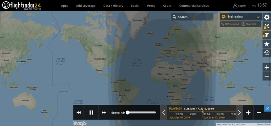
Task: Click the flight Search field
Action: click(192, 17)
